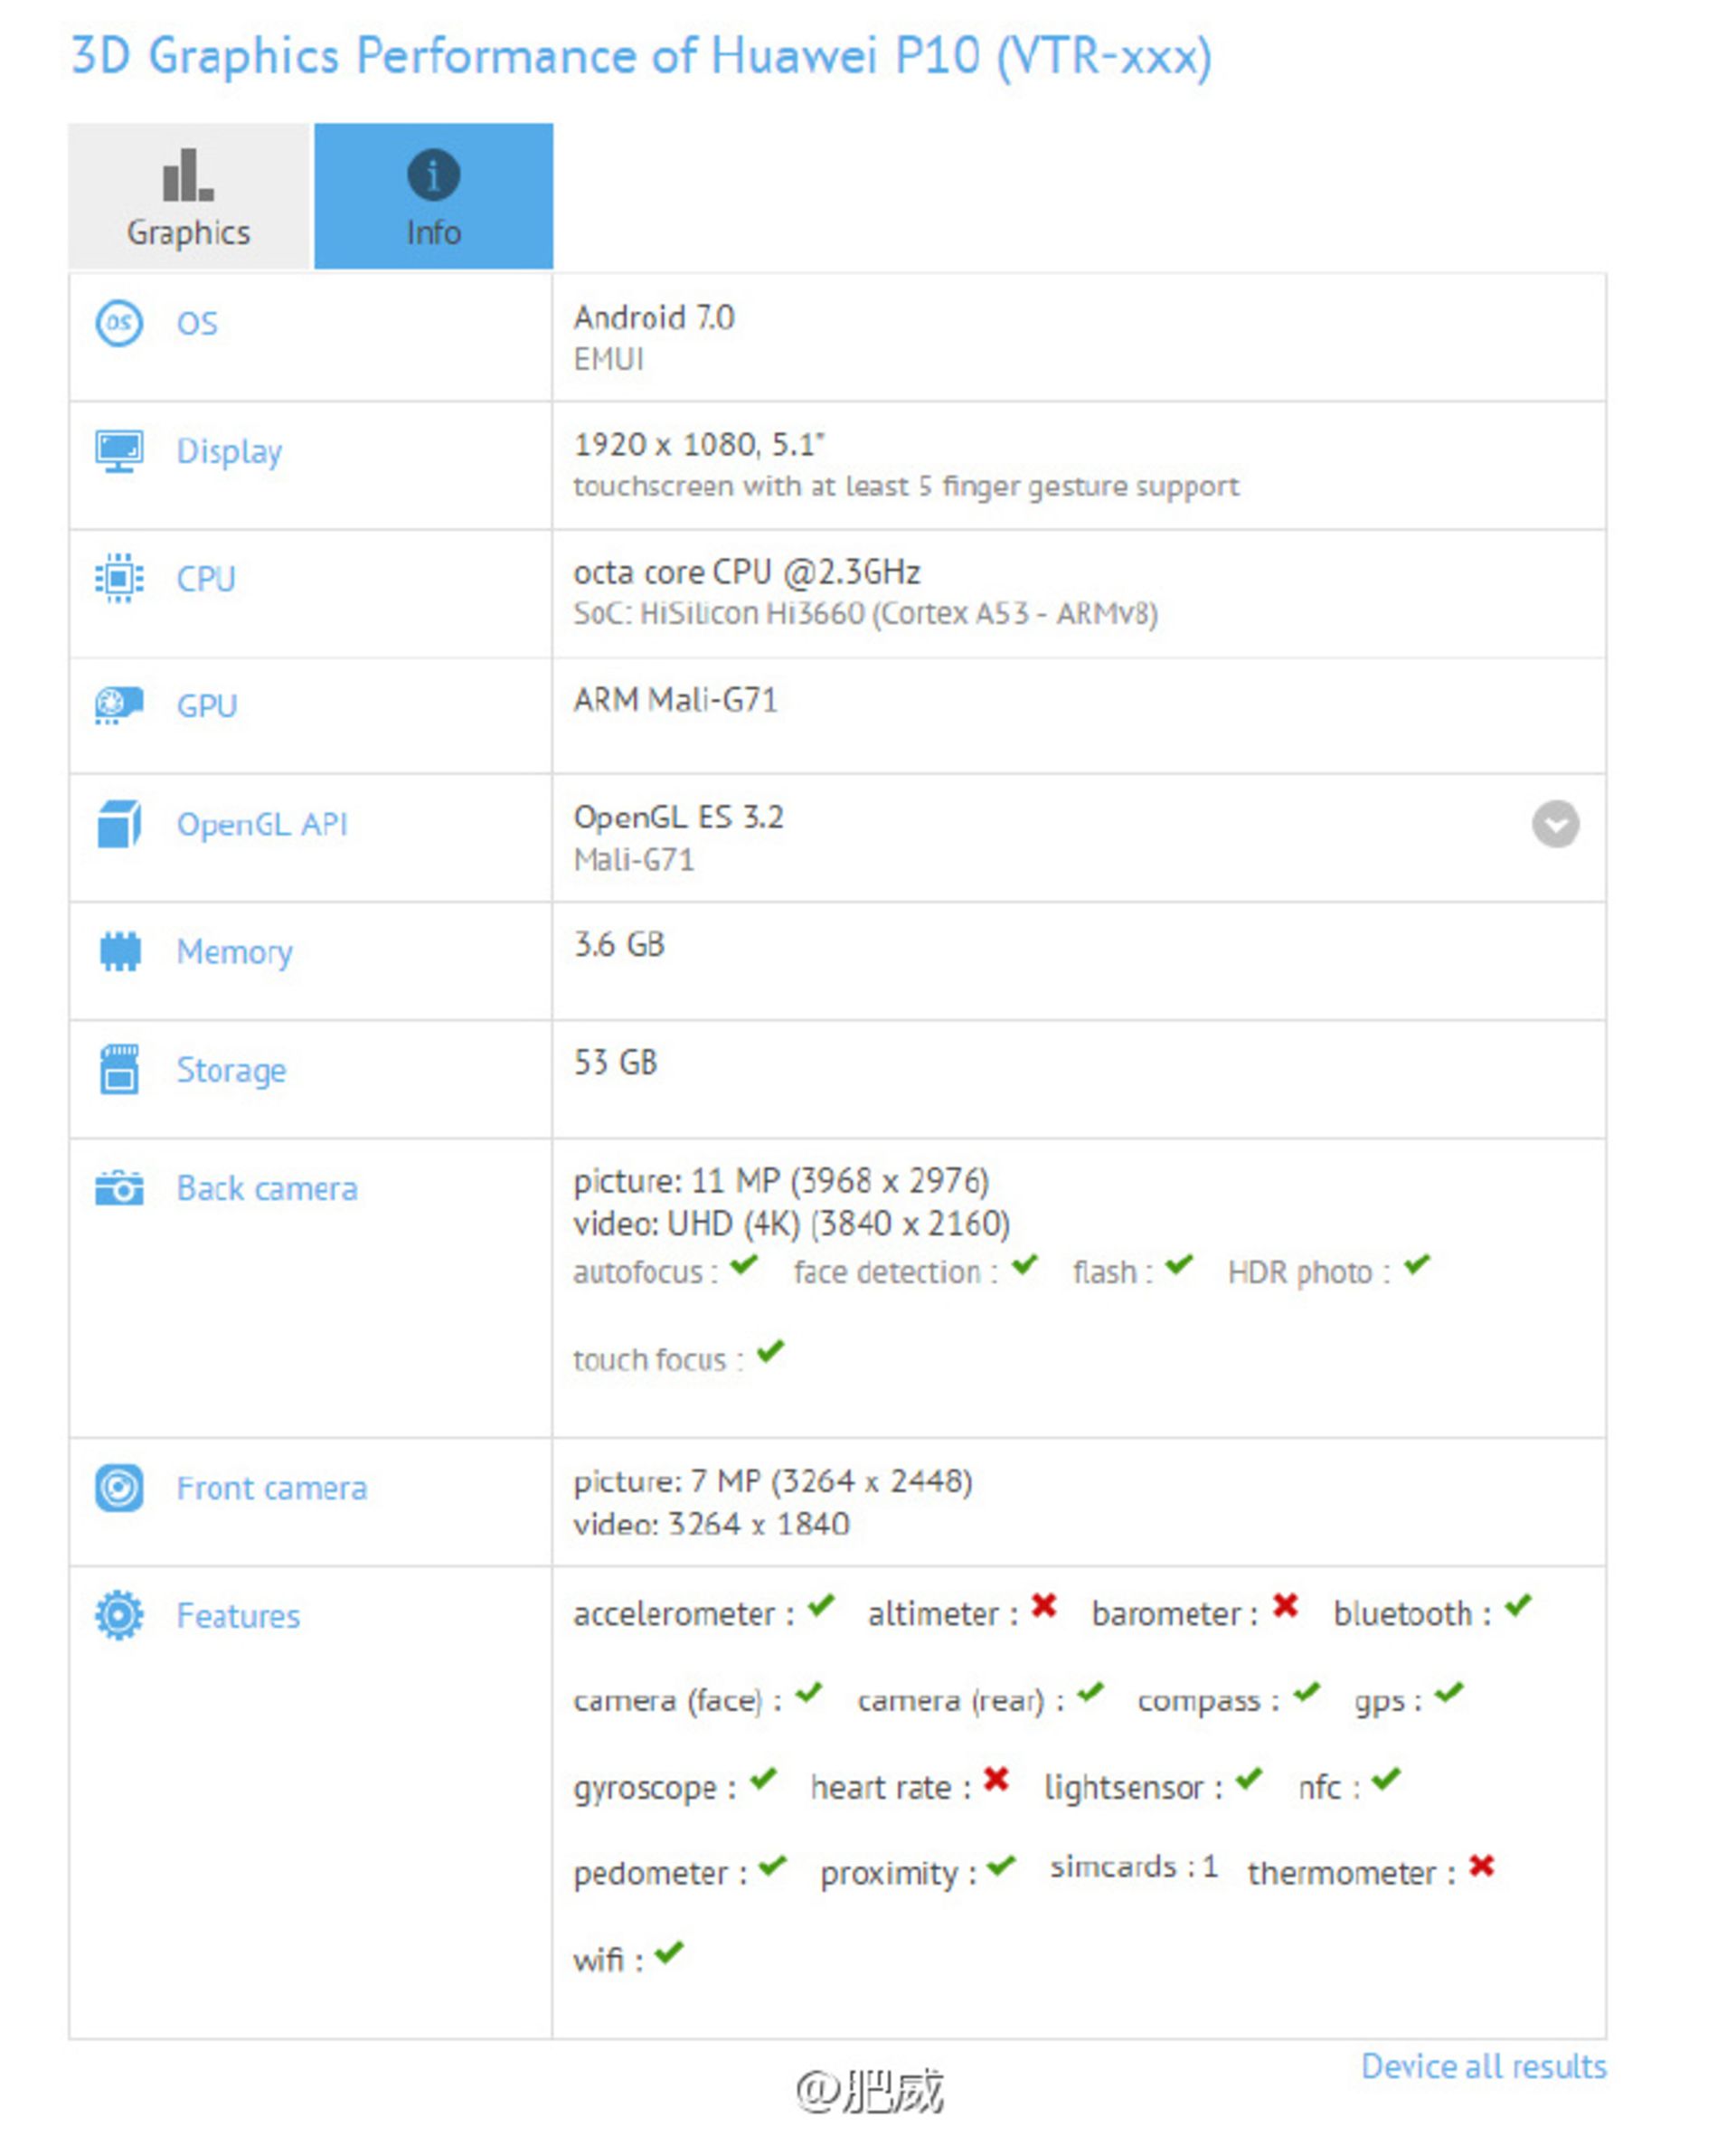Click the CPU chip icon
This screenshot has width=1736, height=2136.
(x=119, y=578)
